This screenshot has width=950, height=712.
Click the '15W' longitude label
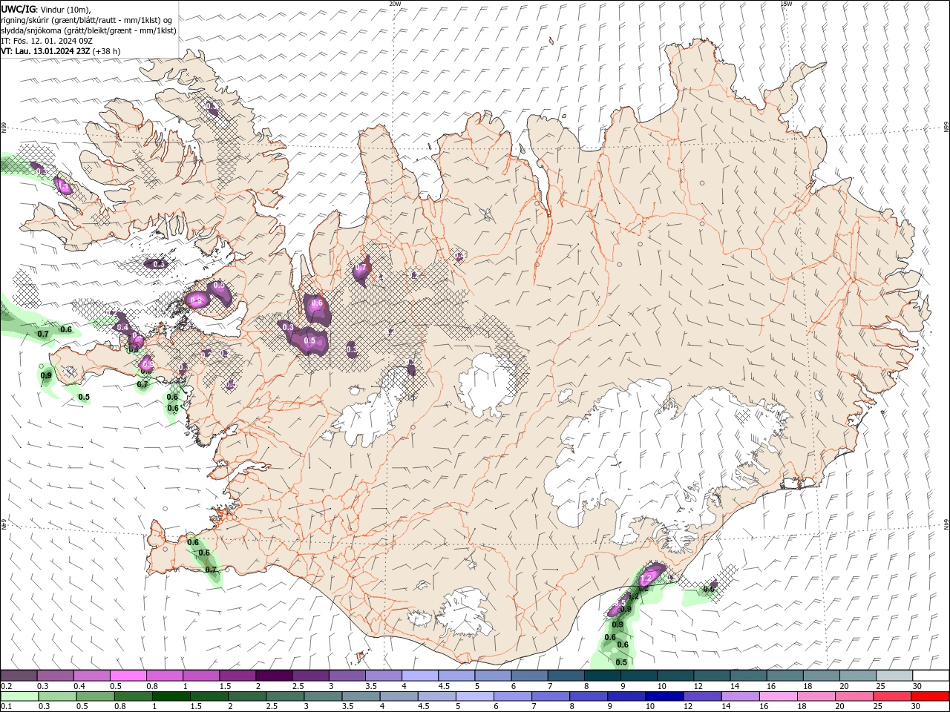click(786, 4)
